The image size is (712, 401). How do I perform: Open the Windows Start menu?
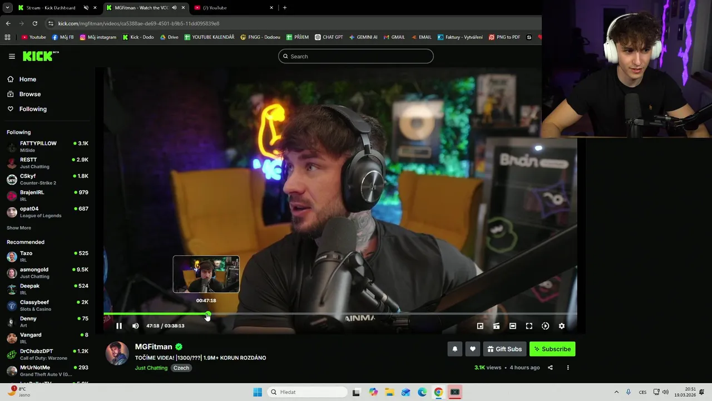[x=257, y=392]
